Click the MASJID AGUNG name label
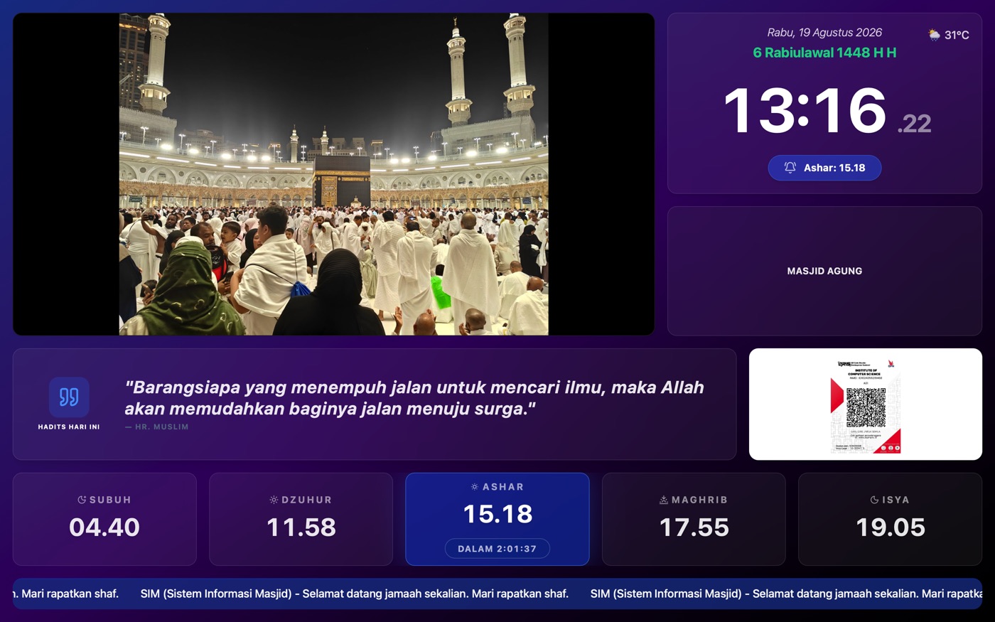The width and height of the screenshot is (995, 622). [824, 271]
